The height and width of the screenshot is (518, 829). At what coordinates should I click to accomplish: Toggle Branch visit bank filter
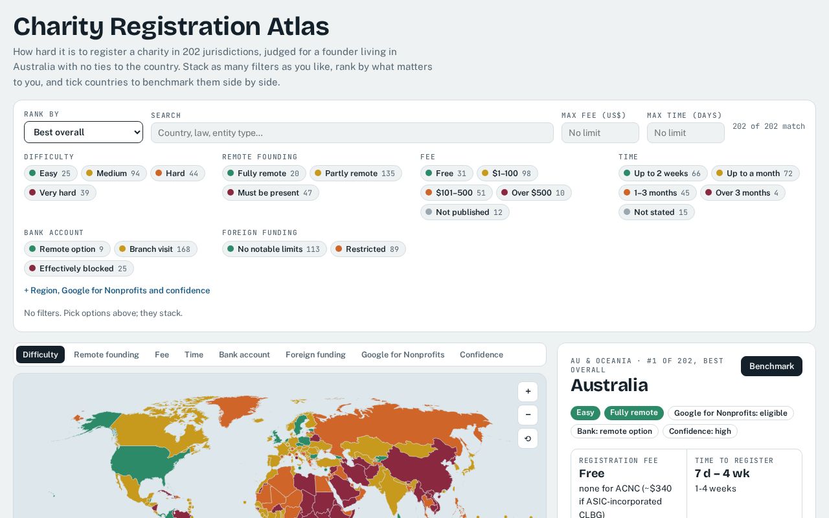[155, 249]
